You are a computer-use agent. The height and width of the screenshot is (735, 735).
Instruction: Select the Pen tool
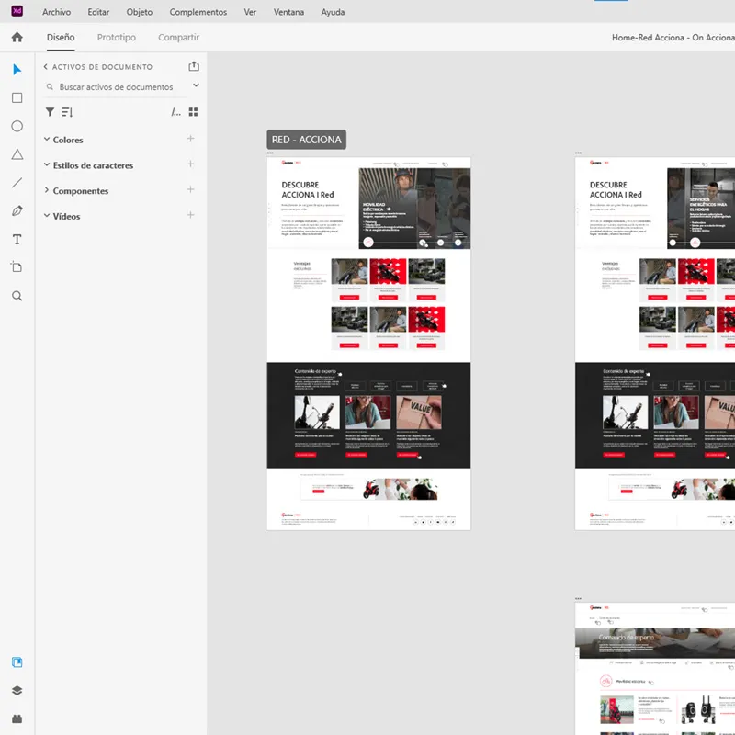tap(17, 211)
